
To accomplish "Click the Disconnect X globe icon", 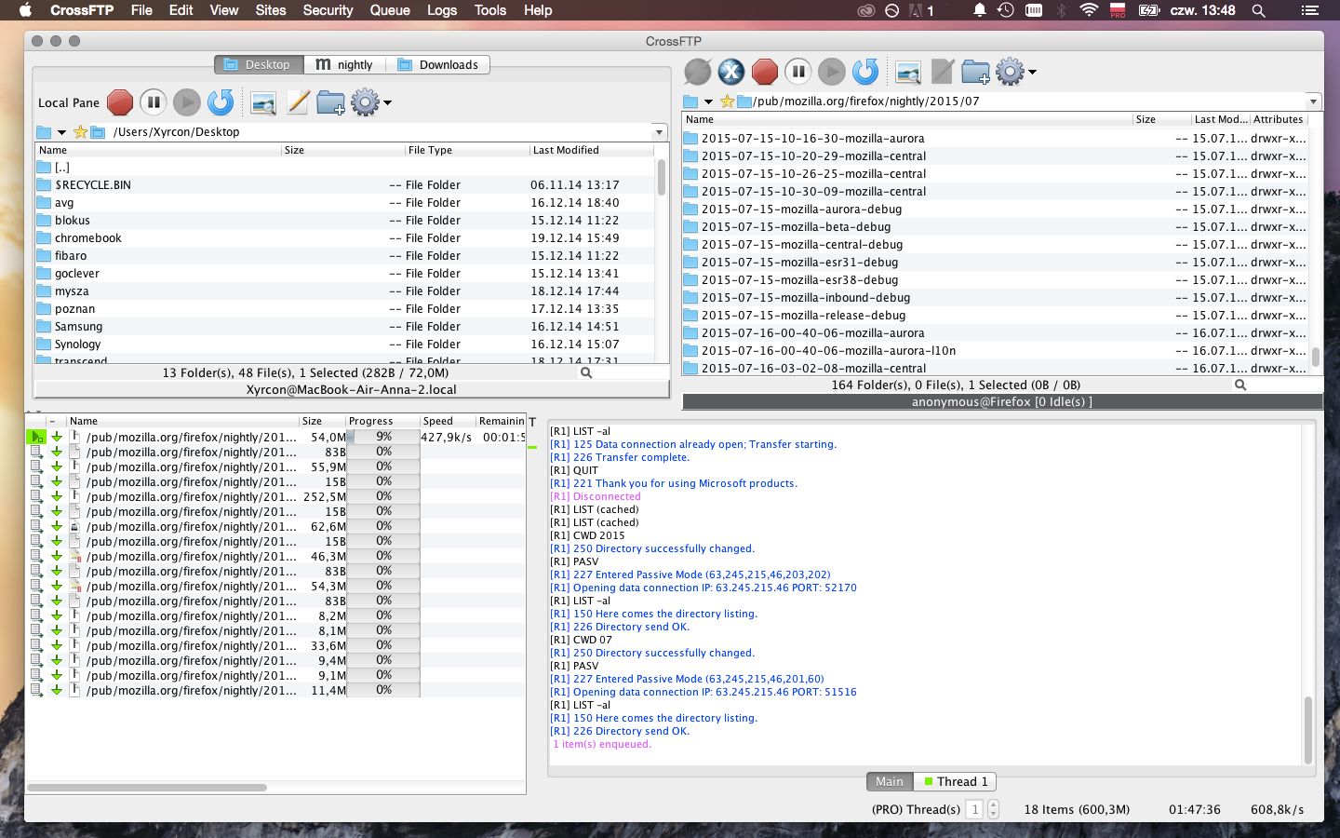I will (731, 72).
